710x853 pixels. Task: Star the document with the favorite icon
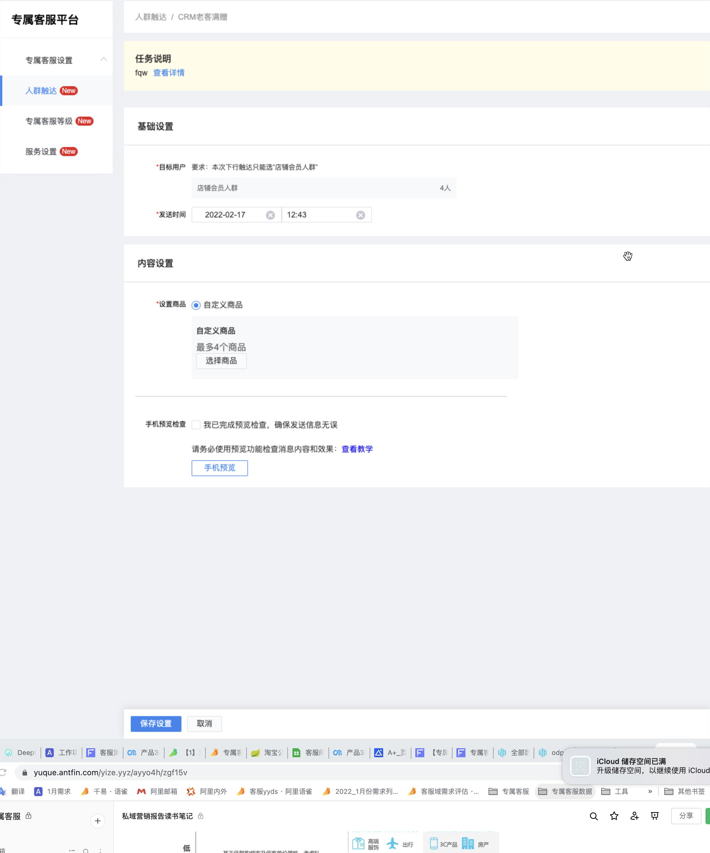[x=614, y=816]
